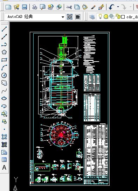This screenshot has width=138, height=191.
Task: Paste from clipboard icon
Action: [85, 7]
